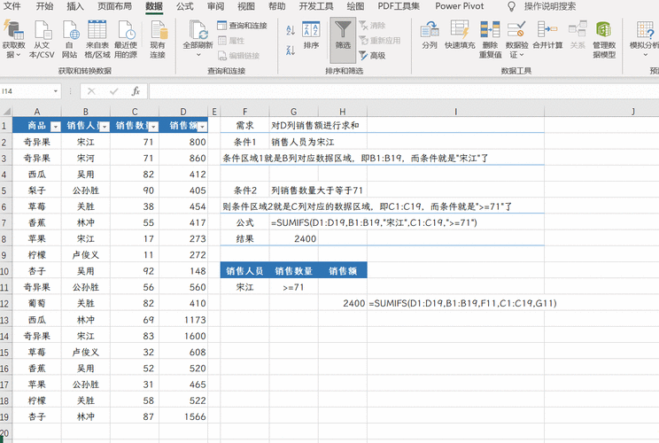Click the 从文本/CSV import icon
Screen dimensions: 659x443
coord(42,29)
